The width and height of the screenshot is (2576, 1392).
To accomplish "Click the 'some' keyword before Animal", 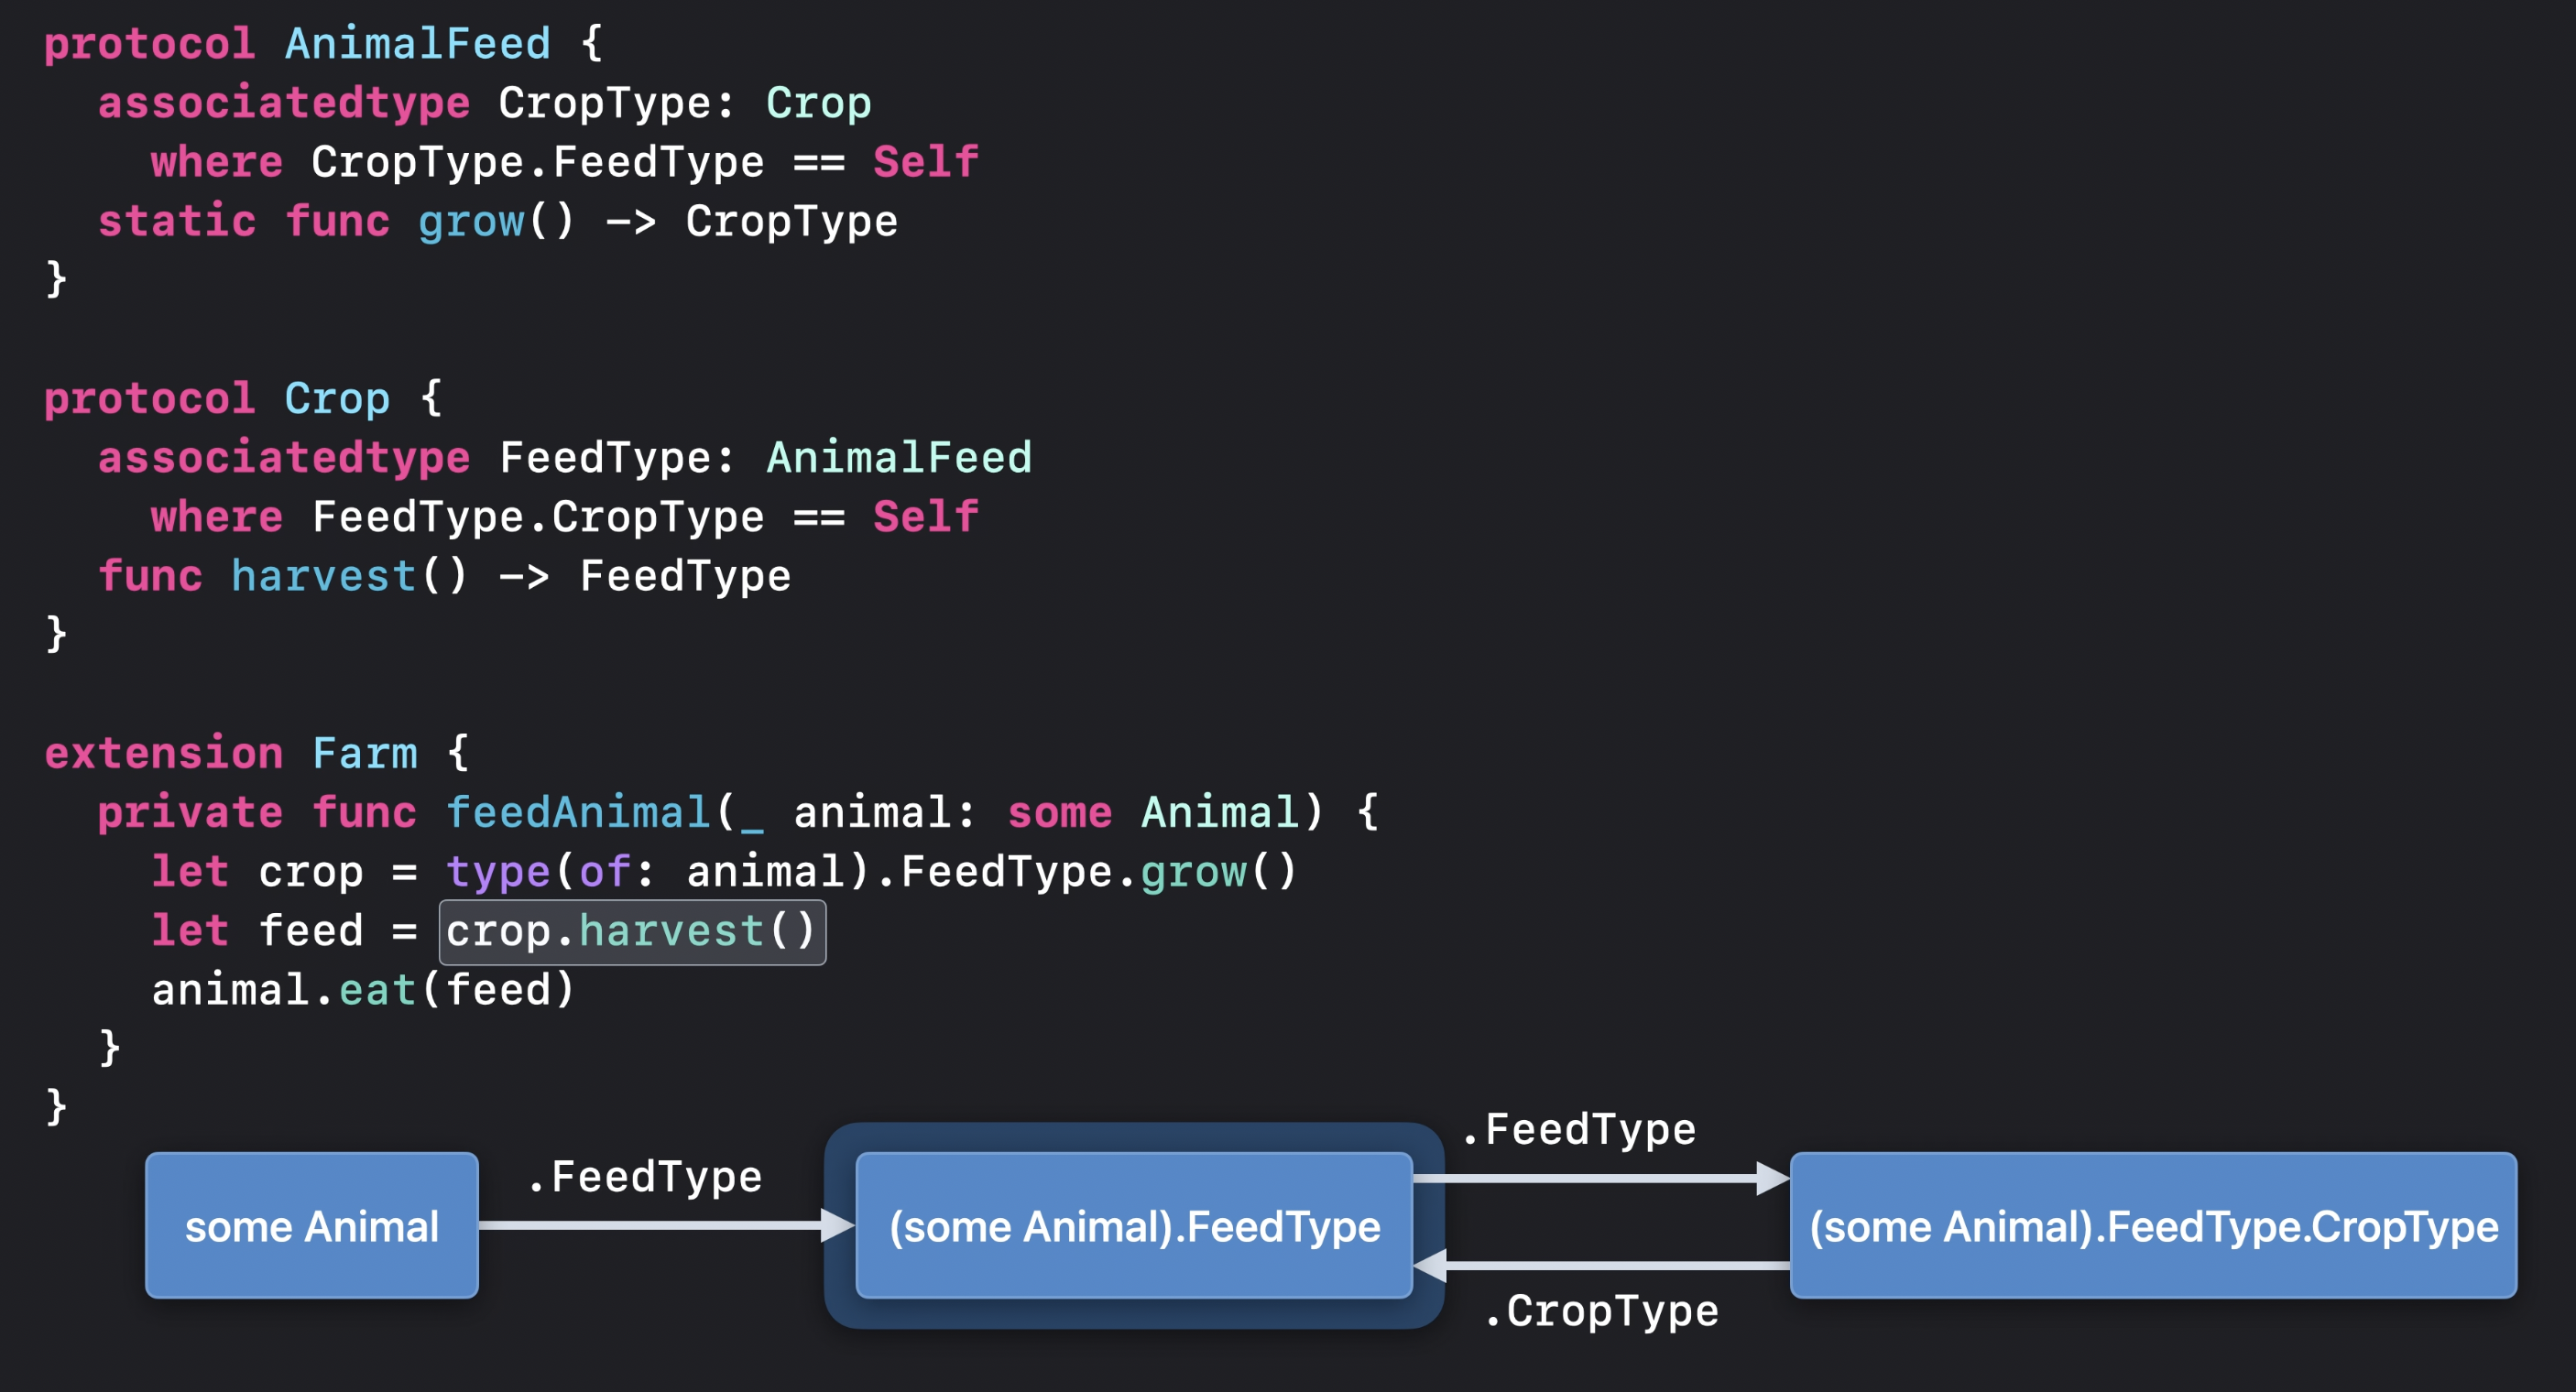I will pos(1059,813).
